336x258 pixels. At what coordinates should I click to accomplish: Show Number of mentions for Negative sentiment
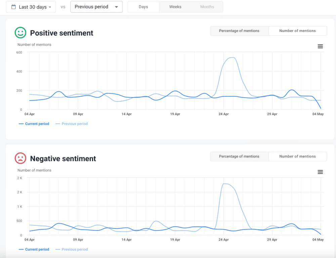[297, 156]
